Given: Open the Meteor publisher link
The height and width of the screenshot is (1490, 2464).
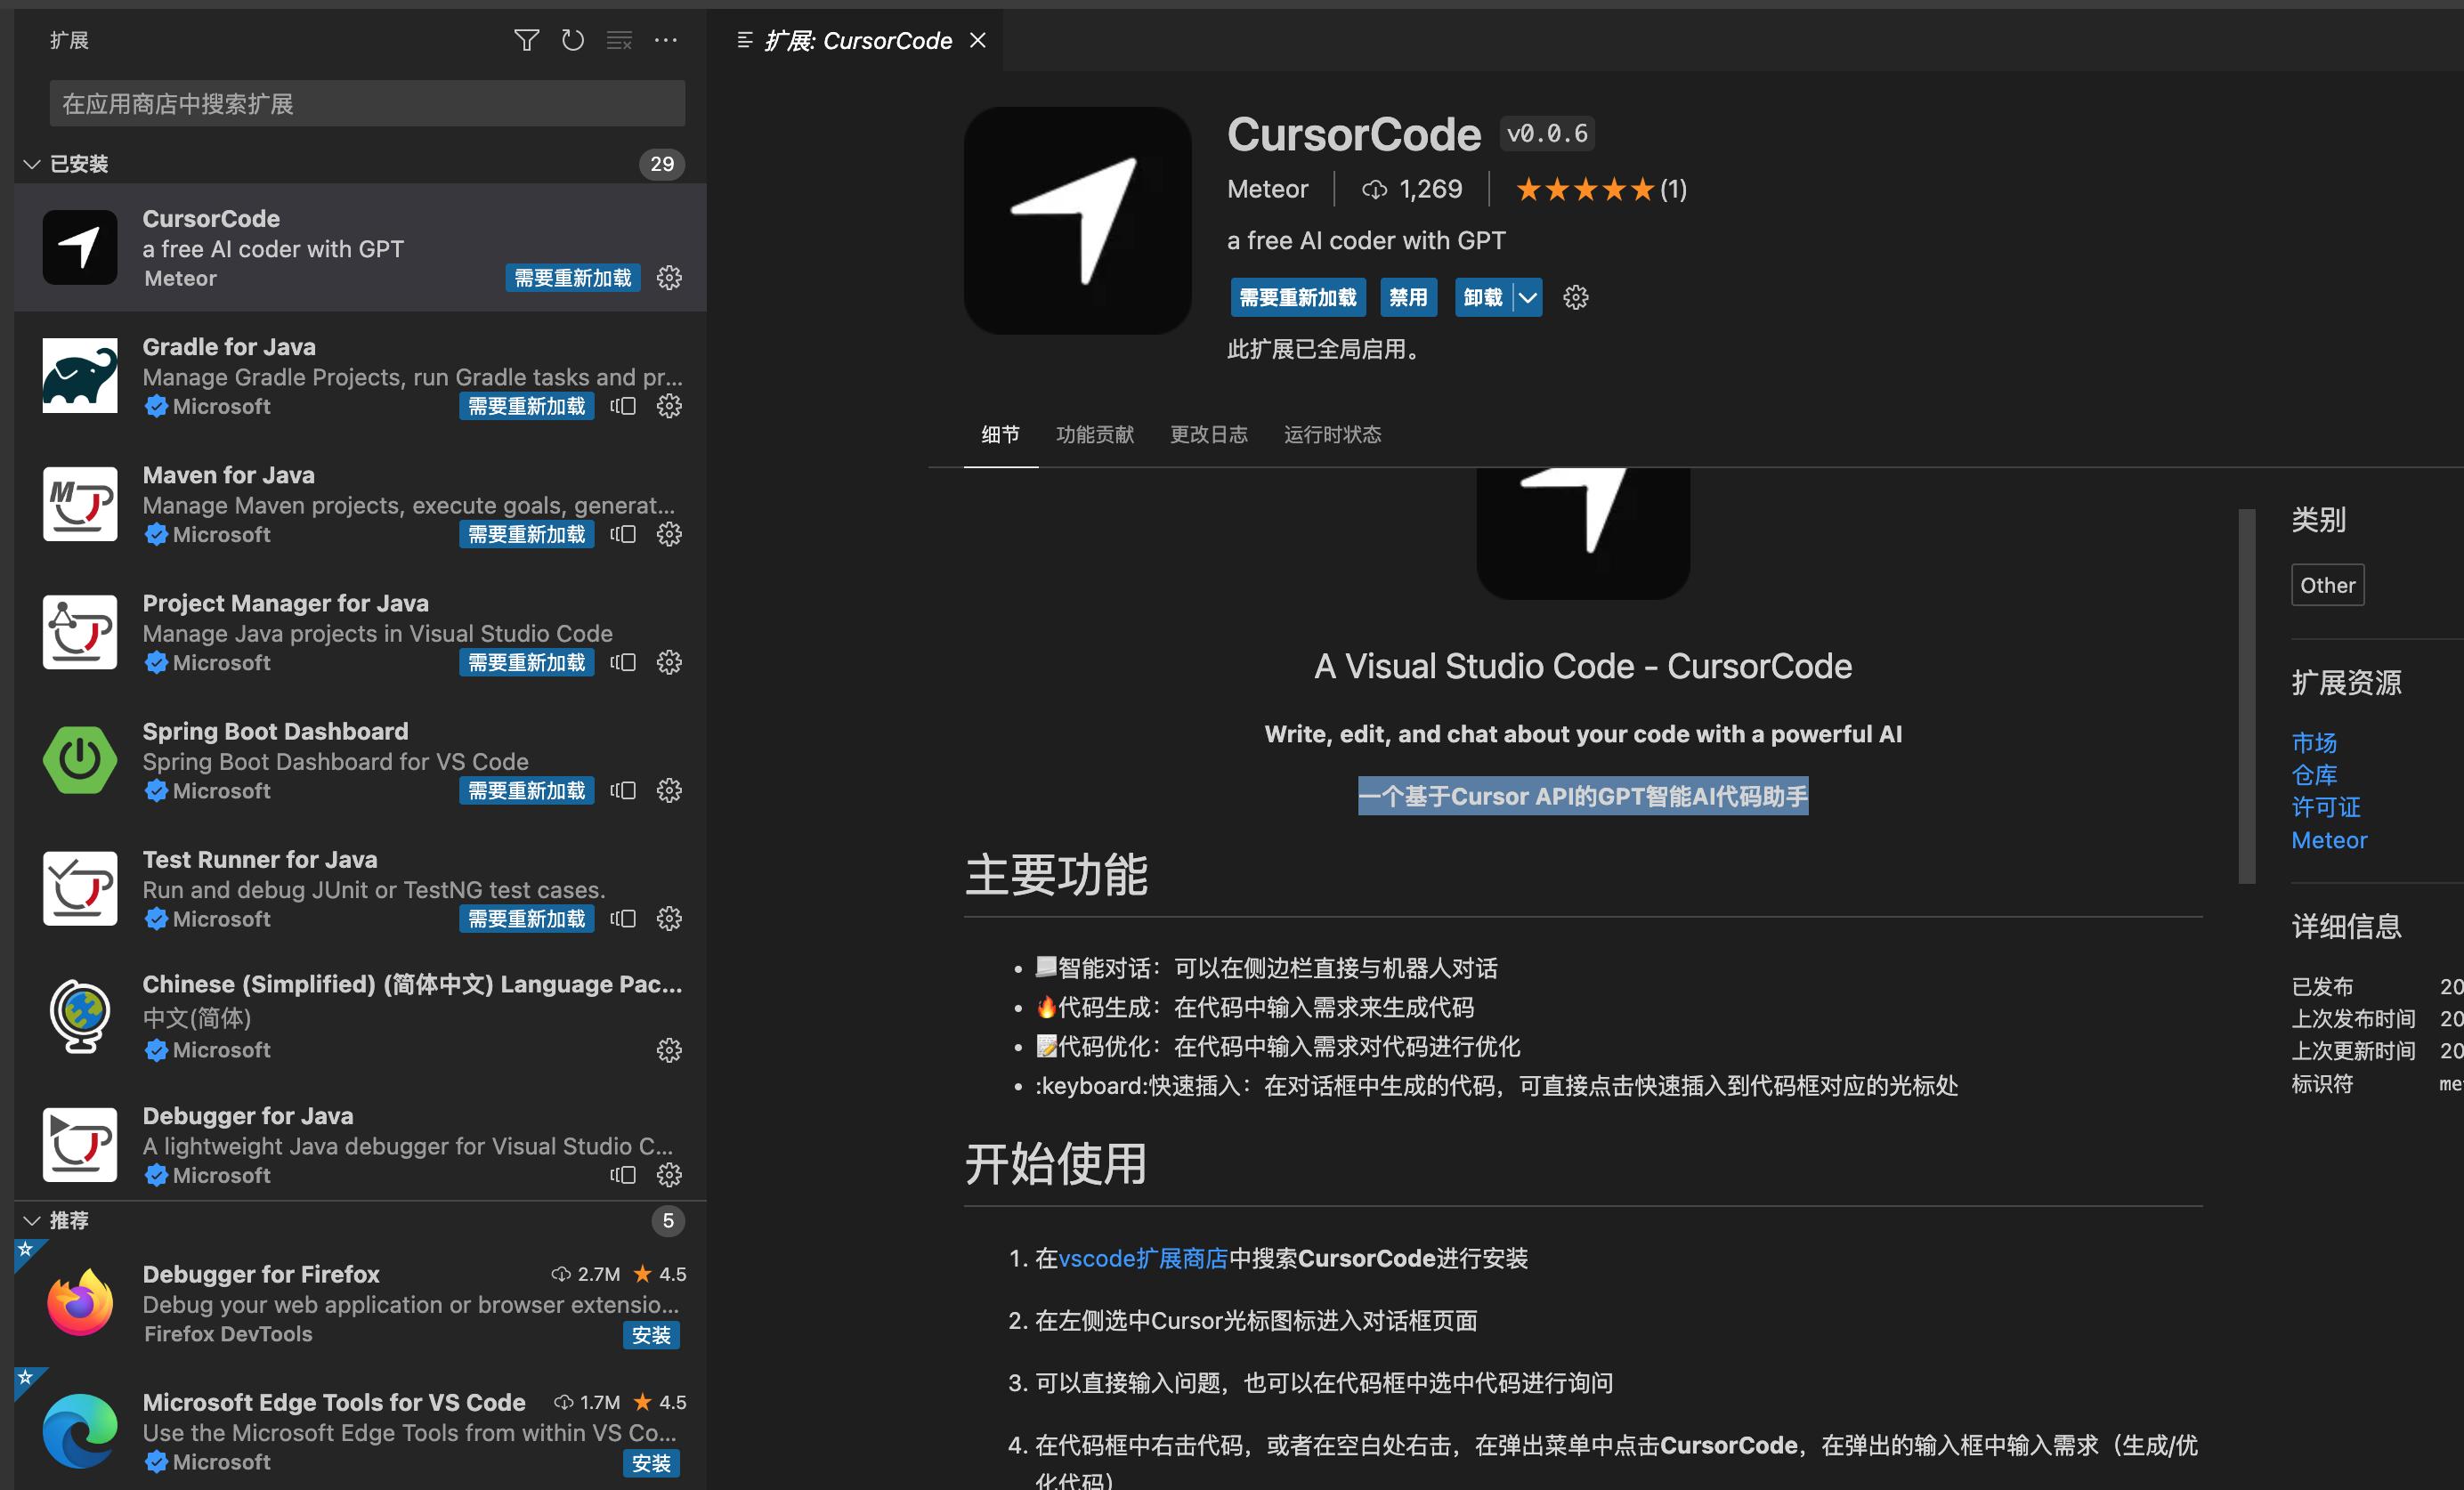Looking at the screenshot, I should click(x=1268, y=189).
